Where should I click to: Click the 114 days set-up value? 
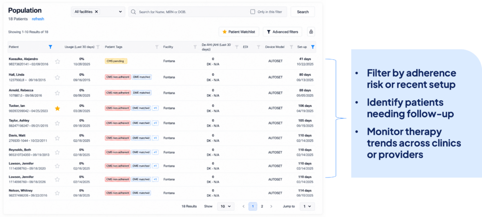pos(305,190)
